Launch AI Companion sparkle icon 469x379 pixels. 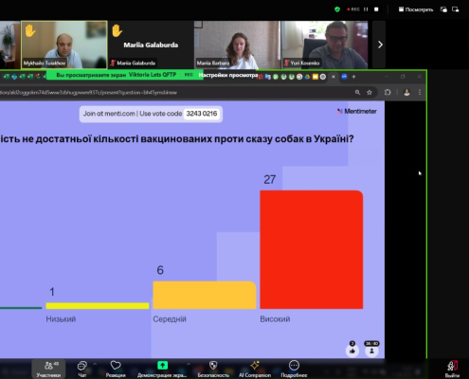(x=255, y=369)
